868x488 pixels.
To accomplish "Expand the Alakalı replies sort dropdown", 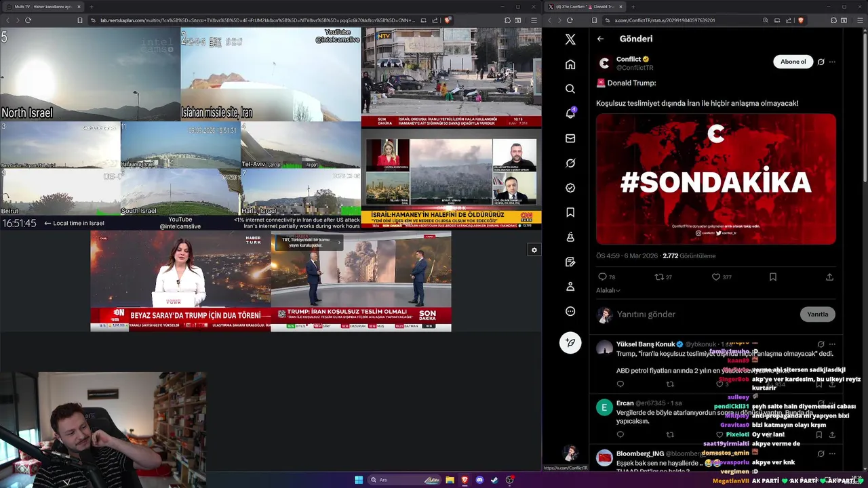I will [x=608, y=290].
